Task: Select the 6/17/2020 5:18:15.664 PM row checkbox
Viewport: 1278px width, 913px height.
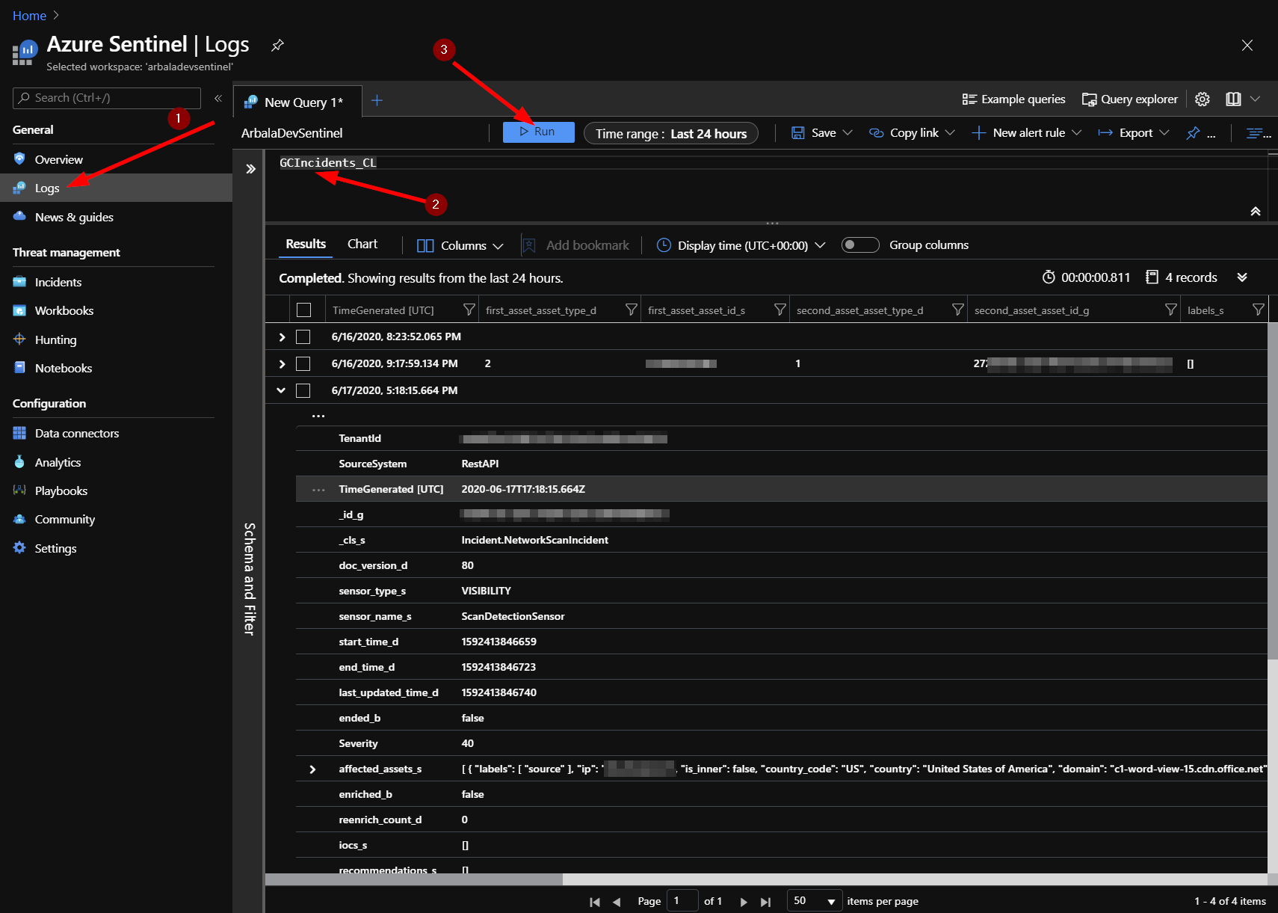Action: click(x=303, y=390)
